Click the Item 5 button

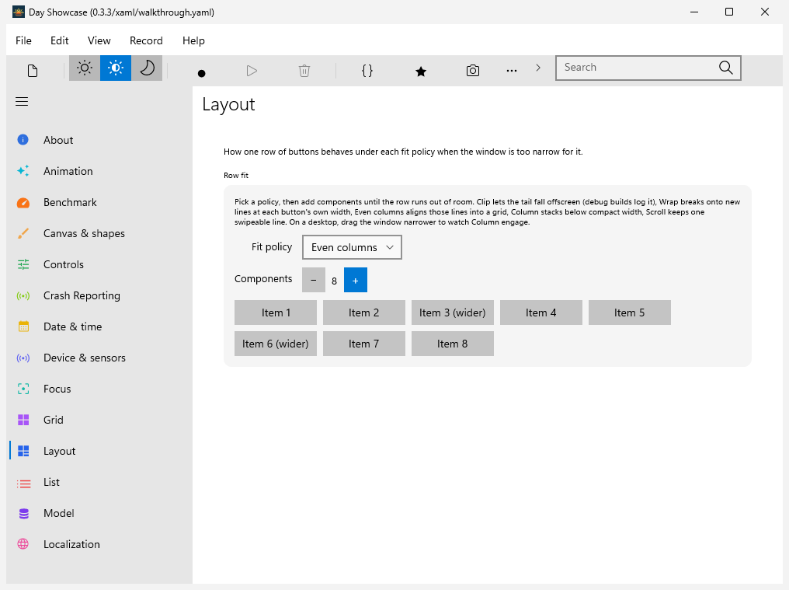click(x=630, y=313)
